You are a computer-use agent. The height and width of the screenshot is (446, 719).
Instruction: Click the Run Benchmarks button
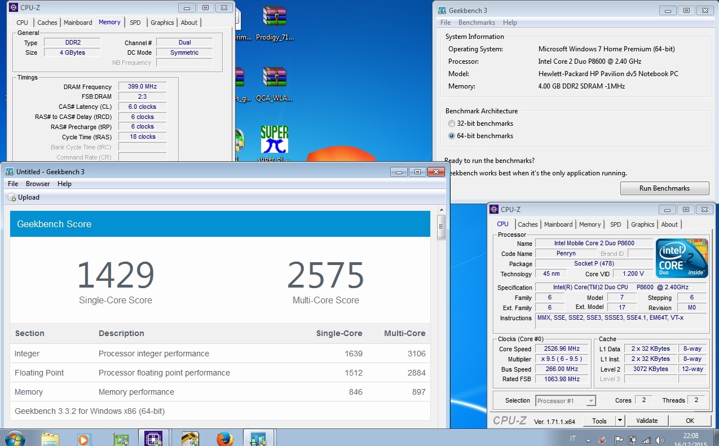click(x=664, y=188)
